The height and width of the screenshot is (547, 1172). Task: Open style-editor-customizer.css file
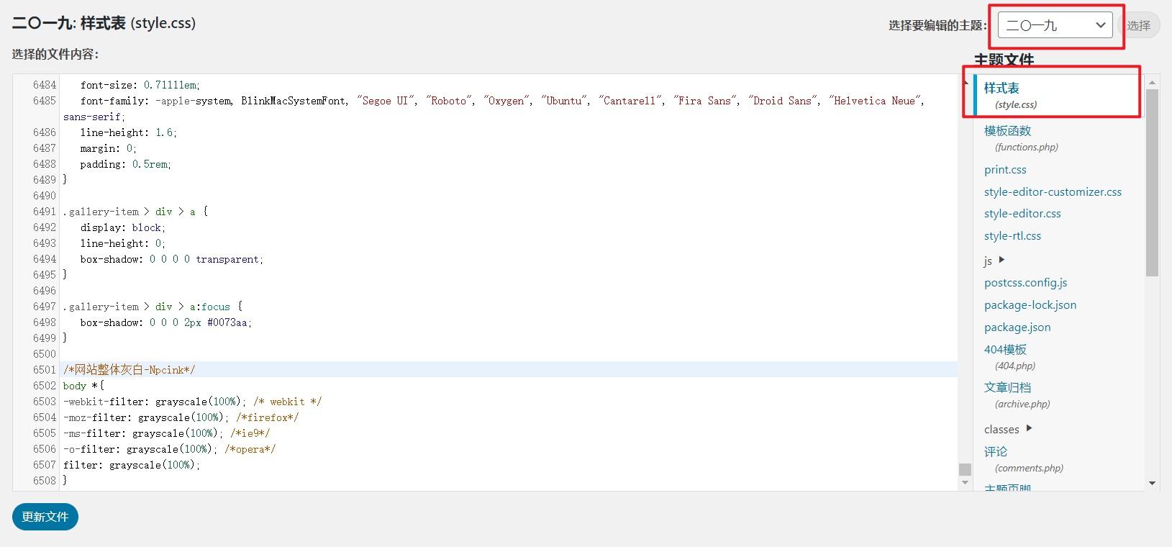tap(1053, 192)
